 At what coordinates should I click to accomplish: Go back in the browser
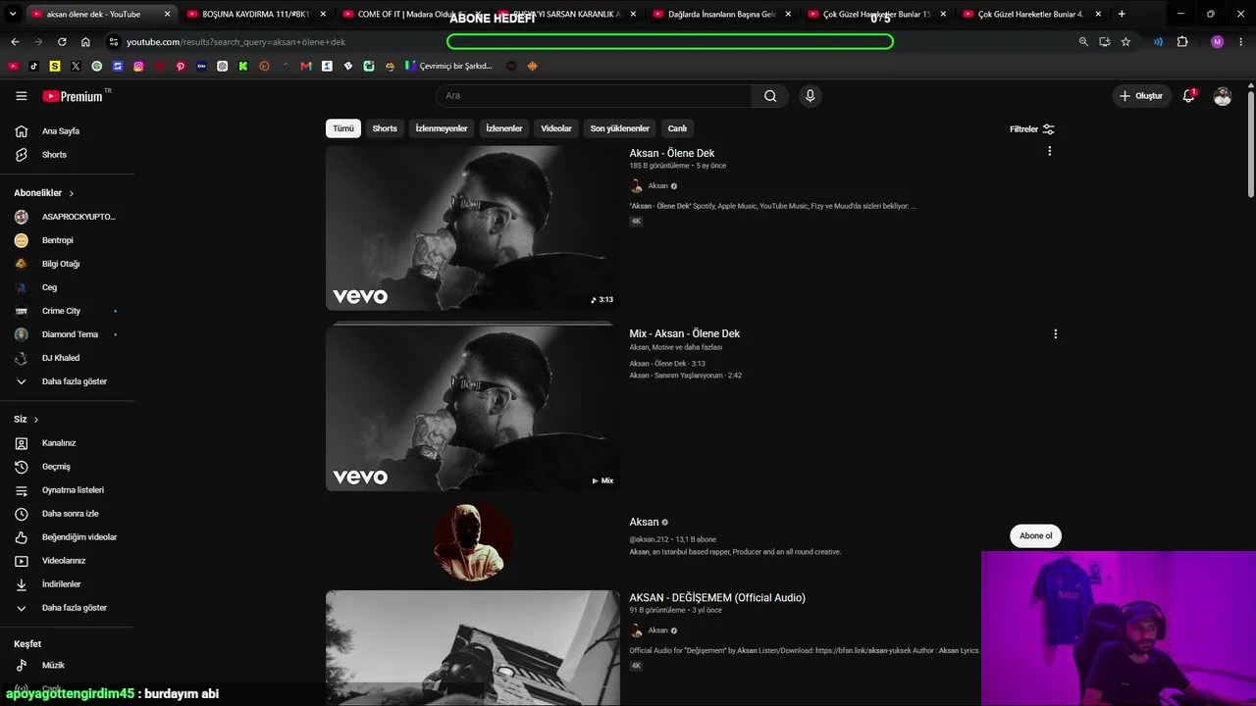click(15, 42)
